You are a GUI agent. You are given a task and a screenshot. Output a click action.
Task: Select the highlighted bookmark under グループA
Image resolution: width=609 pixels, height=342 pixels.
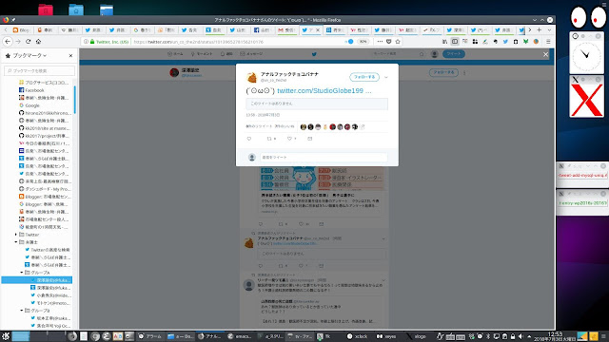pos(36,280)
